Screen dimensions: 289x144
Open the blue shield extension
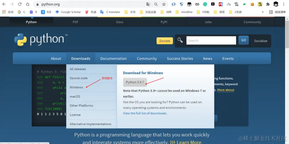181,4
